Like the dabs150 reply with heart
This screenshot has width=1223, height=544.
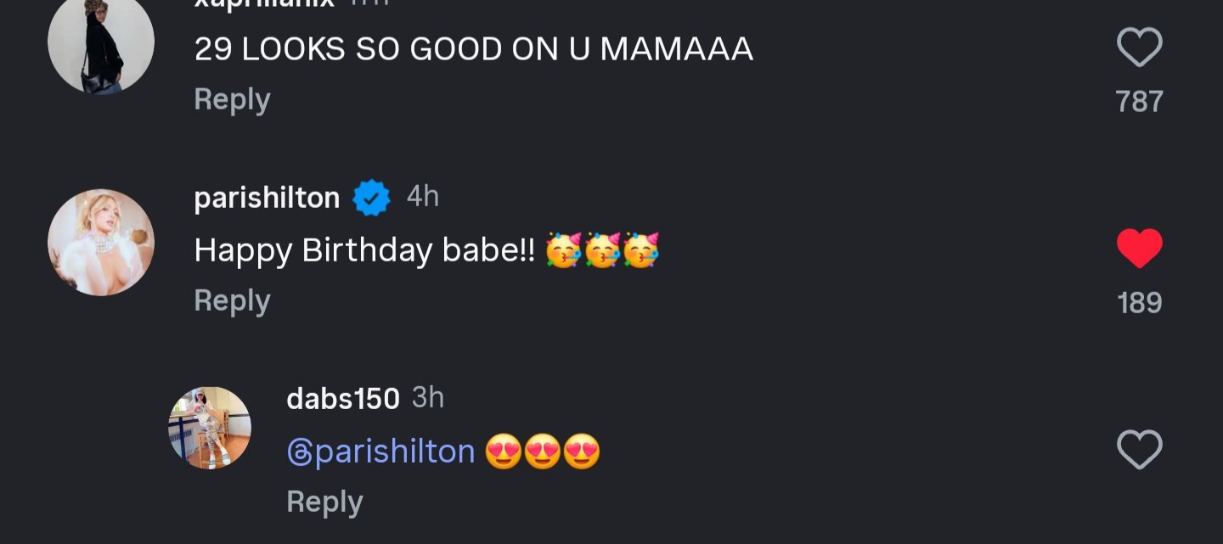point(1139,450)
